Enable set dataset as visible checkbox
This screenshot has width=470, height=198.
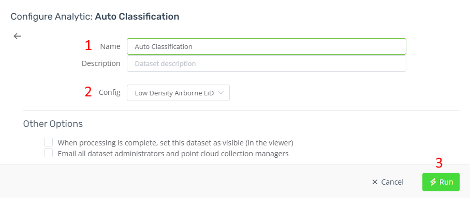pyautogui.click(x=49, y=142)
